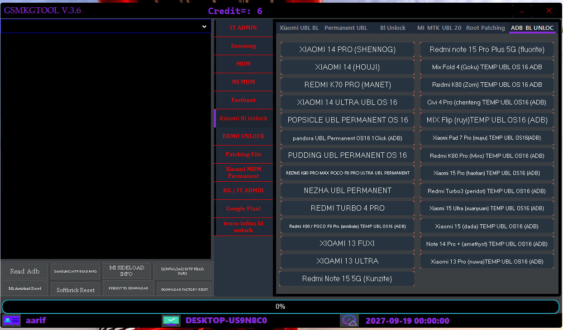The height and width of the screenshot is (330, 563).
Task: Minimize the GSMKGTOOL window
Action: [522, 11]
